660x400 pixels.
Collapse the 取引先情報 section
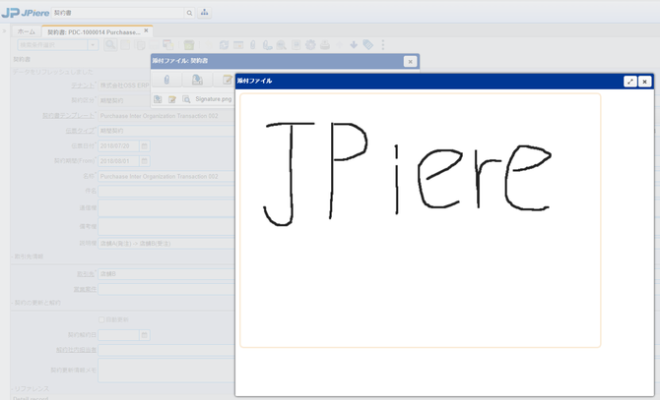tap(28, 257)
